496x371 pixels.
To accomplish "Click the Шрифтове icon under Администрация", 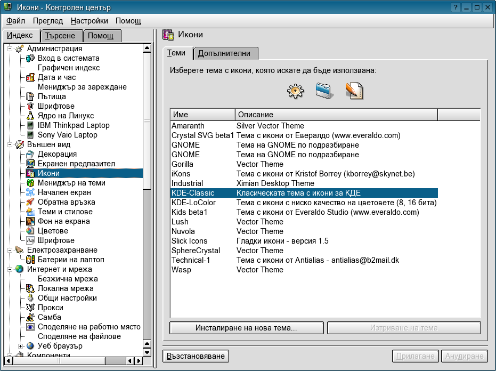I will coord(30,106).
